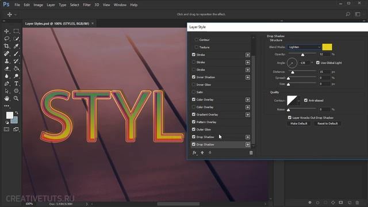Toggle Quick Mask mode icon
This screenshot has height=207, width=368.
click(x=6, y=129)
